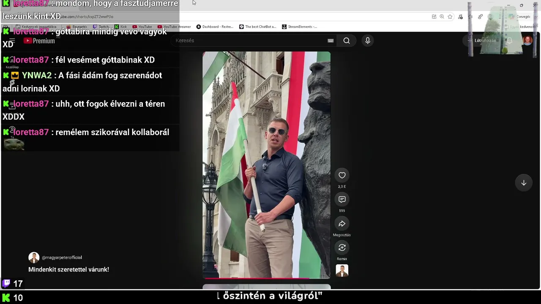Open the Csevegés Copilot button

(521, 16)
